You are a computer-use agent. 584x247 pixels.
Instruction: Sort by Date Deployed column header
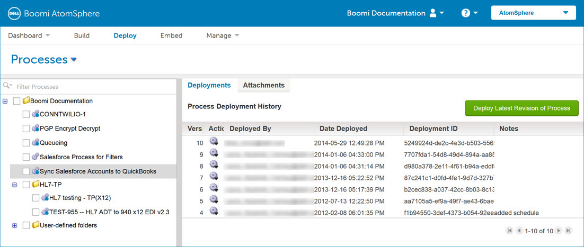[359, 129]
